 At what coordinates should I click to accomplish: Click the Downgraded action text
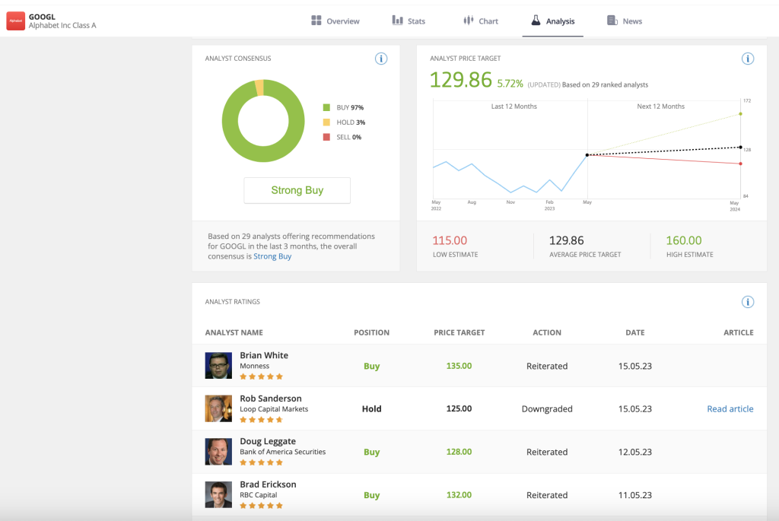547,408
